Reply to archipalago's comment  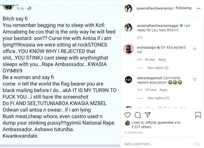(x=162, y=60)
